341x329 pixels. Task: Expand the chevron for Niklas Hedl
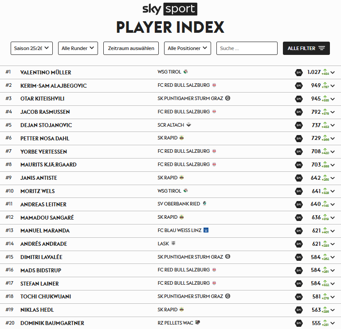point(333,310)
